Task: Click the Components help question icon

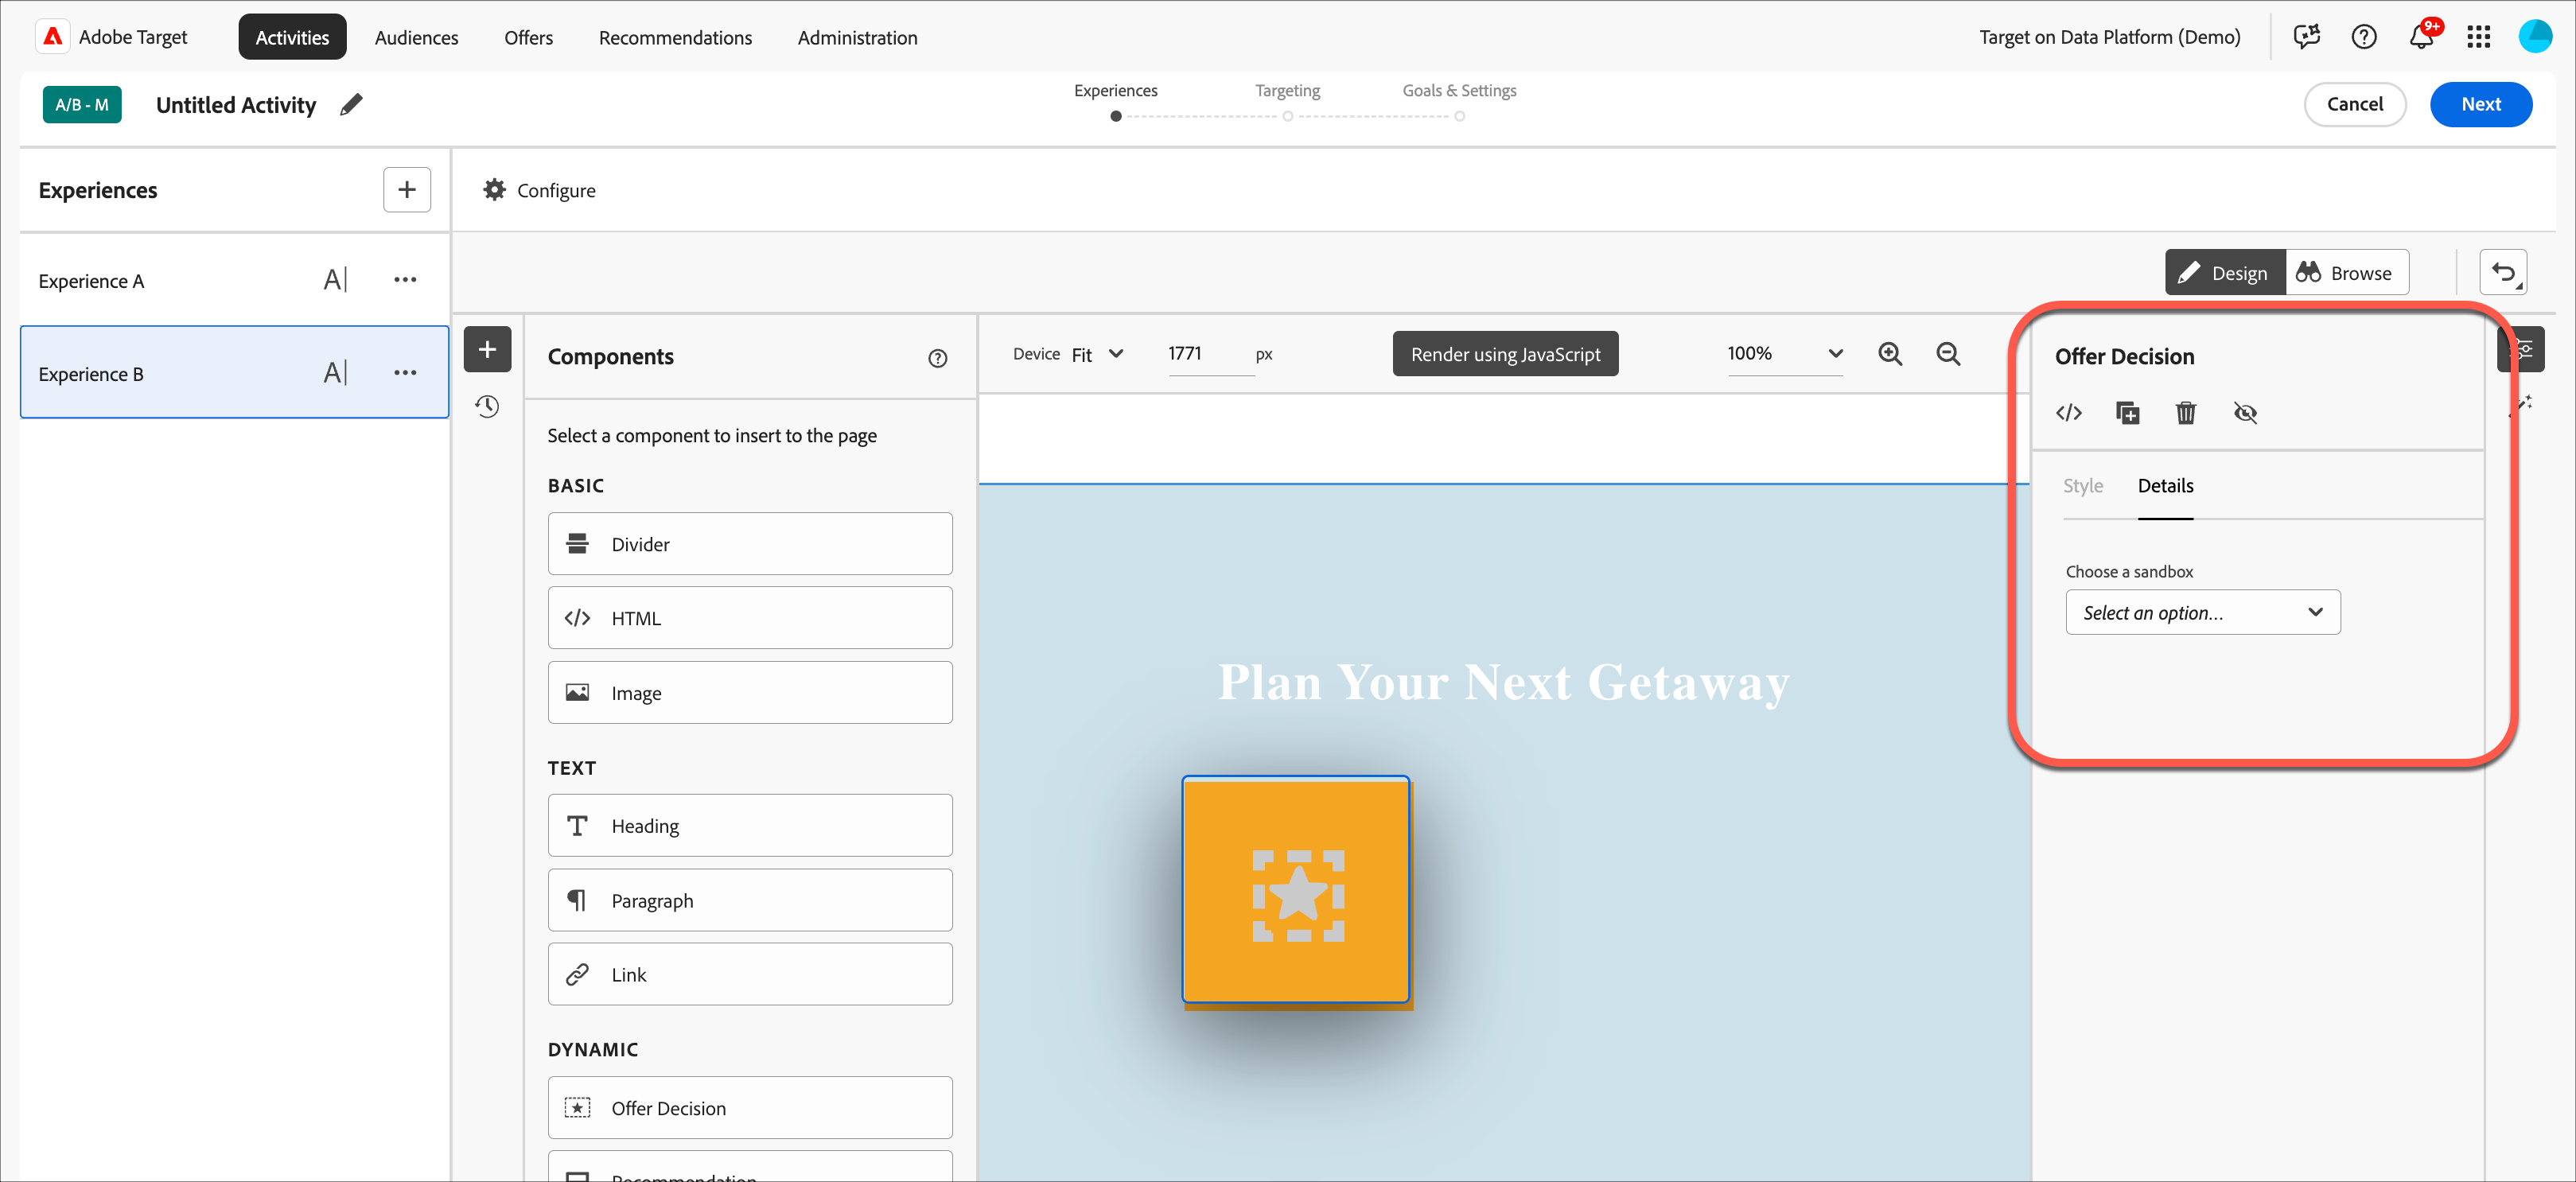Action: click(937, 358)
